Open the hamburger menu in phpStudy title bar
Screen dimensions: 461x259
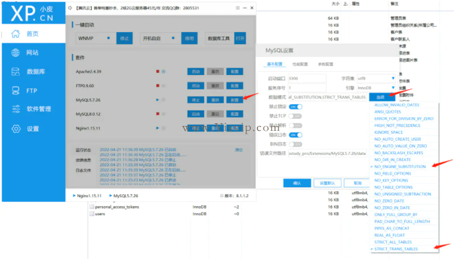[x=237, y=8]
